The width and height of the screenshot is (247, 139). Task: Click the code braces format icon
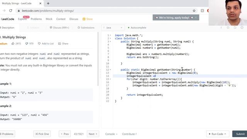[x=228, y=27]
